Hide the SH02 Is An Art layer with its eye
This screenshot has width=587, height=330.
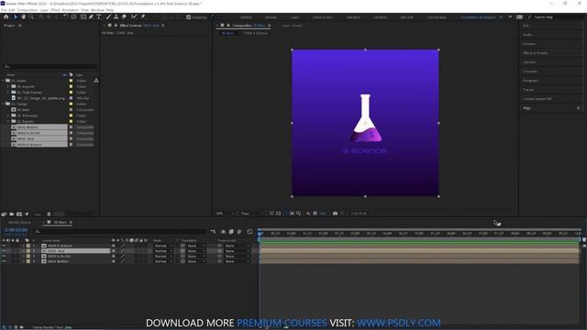(x=4, y=257)
